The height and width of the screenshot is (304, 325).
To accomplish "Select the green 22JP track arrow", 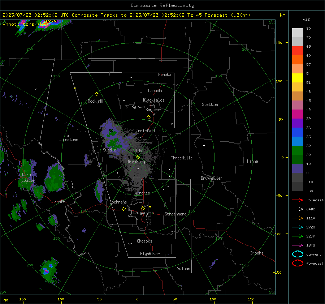I will coord(298,236).
